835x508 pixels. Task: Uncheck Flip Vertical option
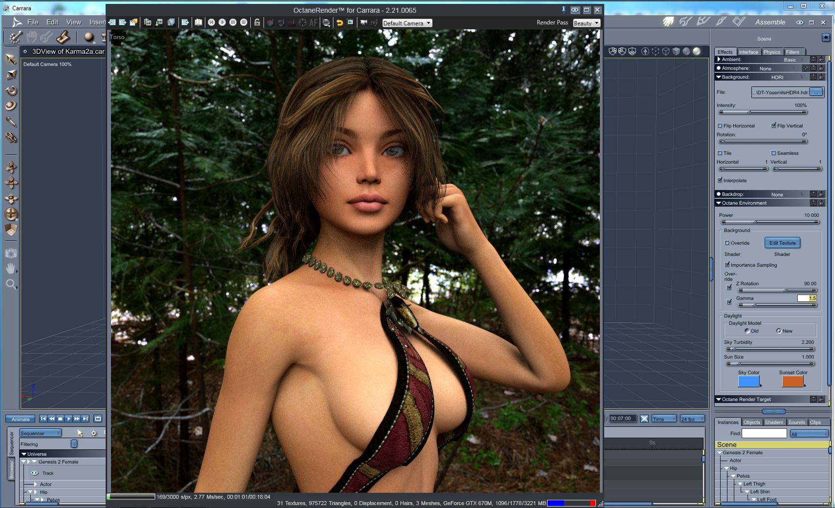(774, 126)
